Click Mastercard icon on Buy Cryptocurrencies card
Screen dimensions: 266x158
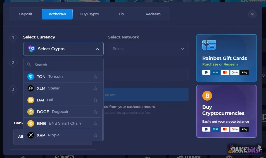tap(225, 129)
